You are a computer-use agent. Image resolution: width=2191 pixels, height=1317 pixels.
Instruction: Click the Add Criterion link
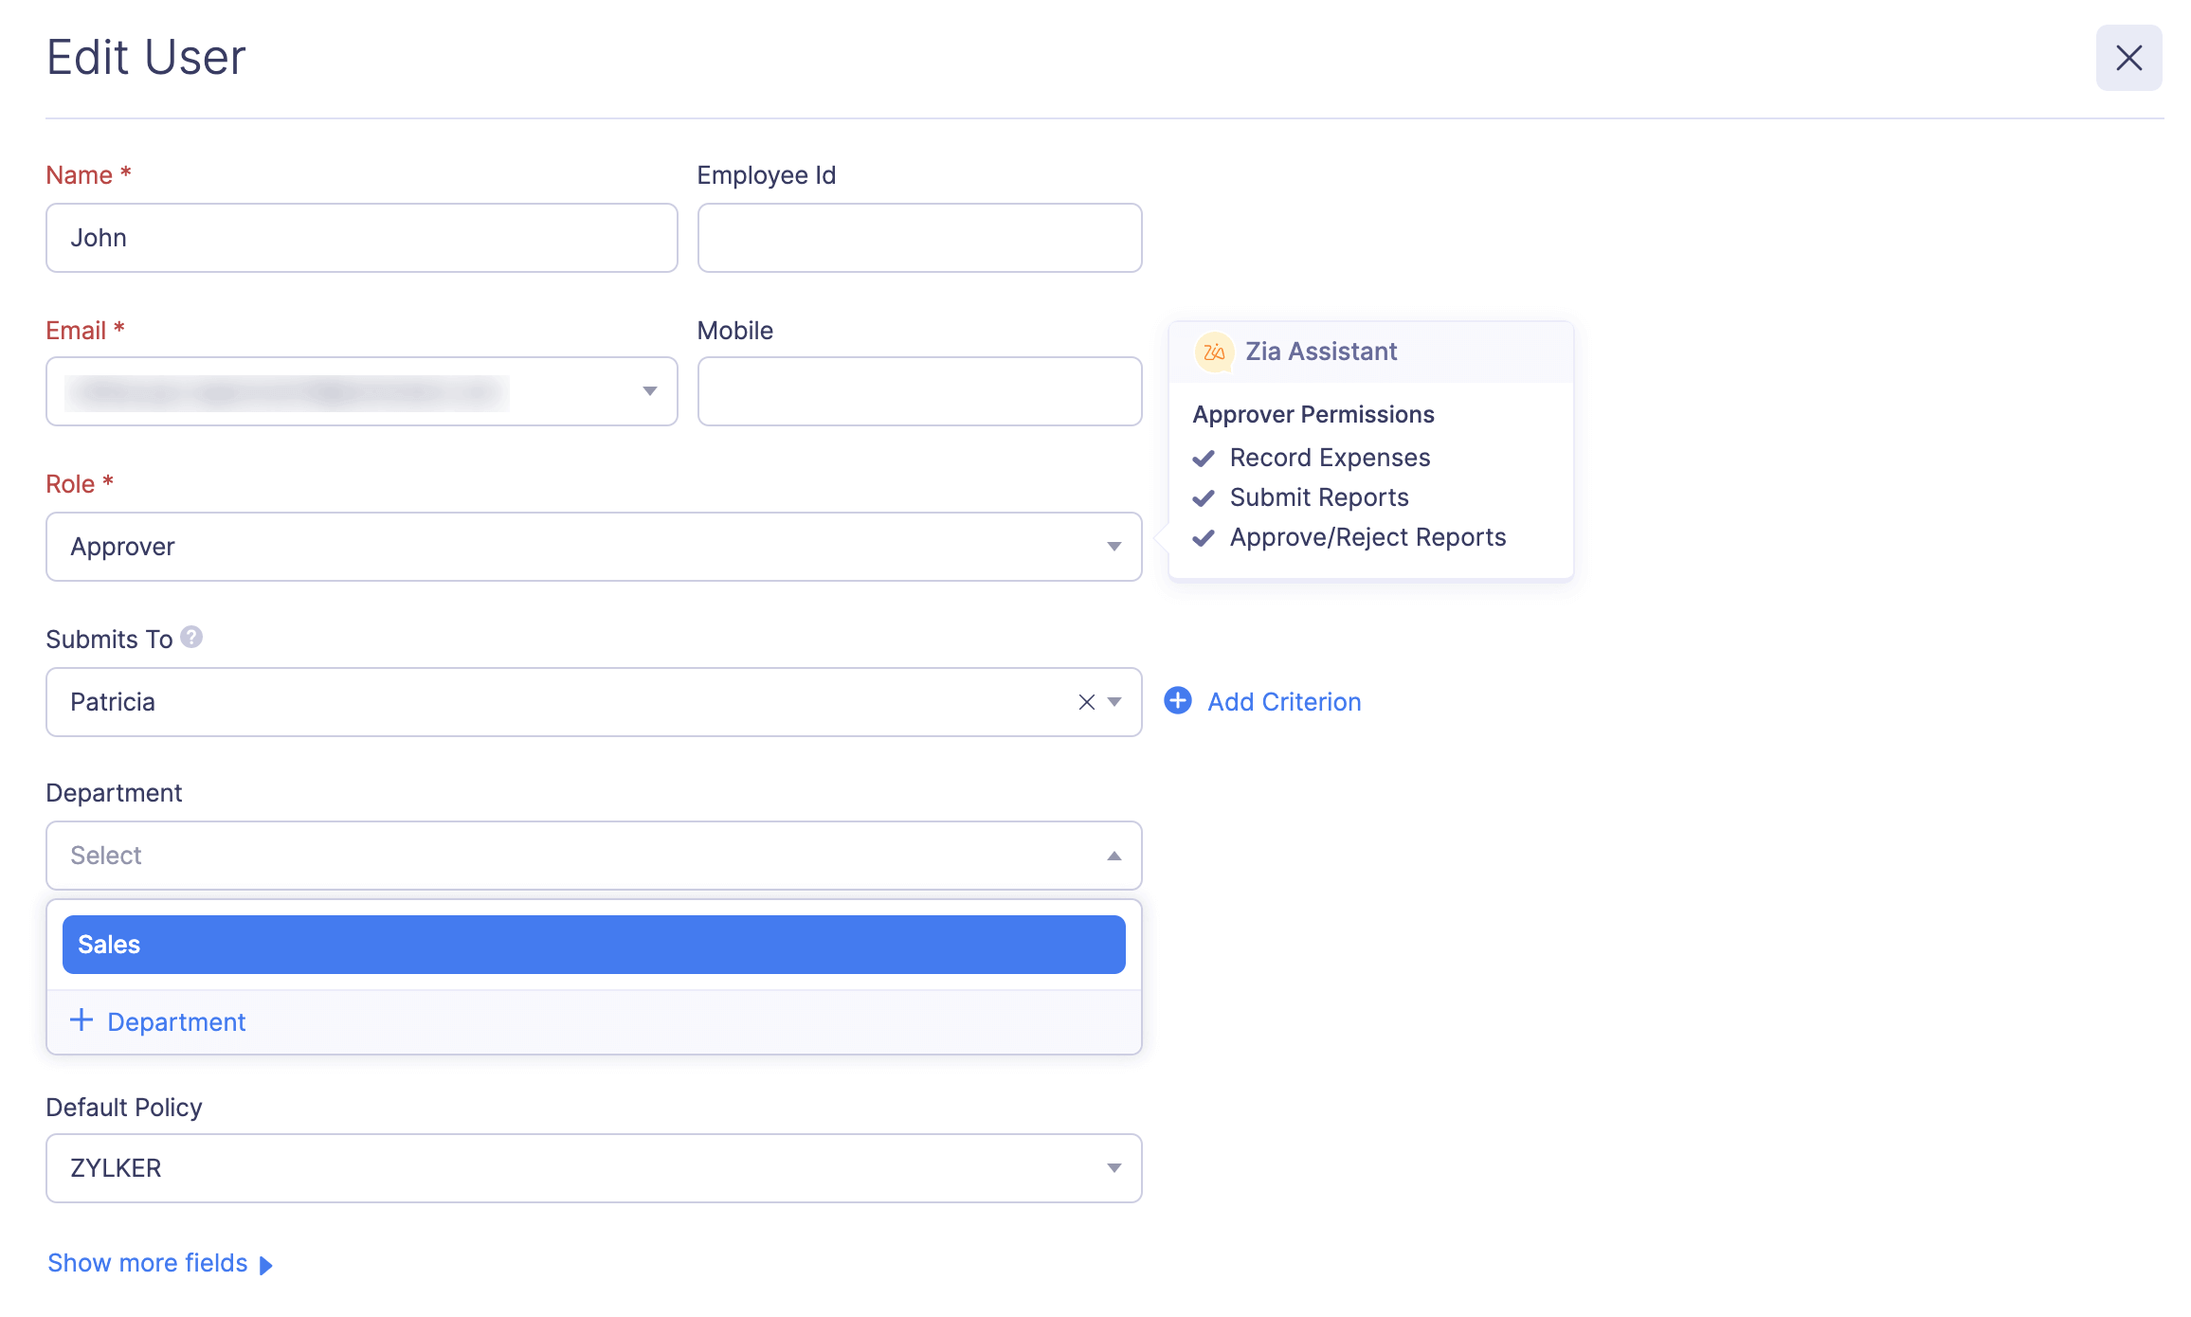pyautogui.click(x=1283, y=701)
